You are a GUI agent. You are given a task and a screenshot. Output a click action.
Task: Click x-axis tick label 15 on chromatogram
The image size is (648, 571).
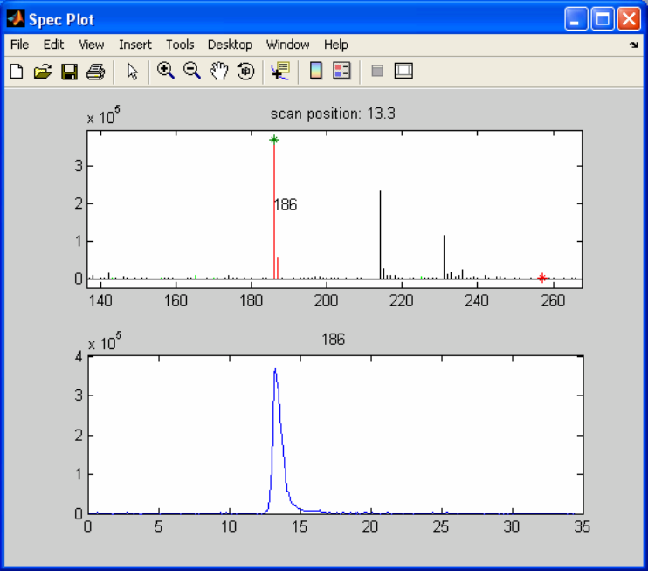click(x=300, y=526)
